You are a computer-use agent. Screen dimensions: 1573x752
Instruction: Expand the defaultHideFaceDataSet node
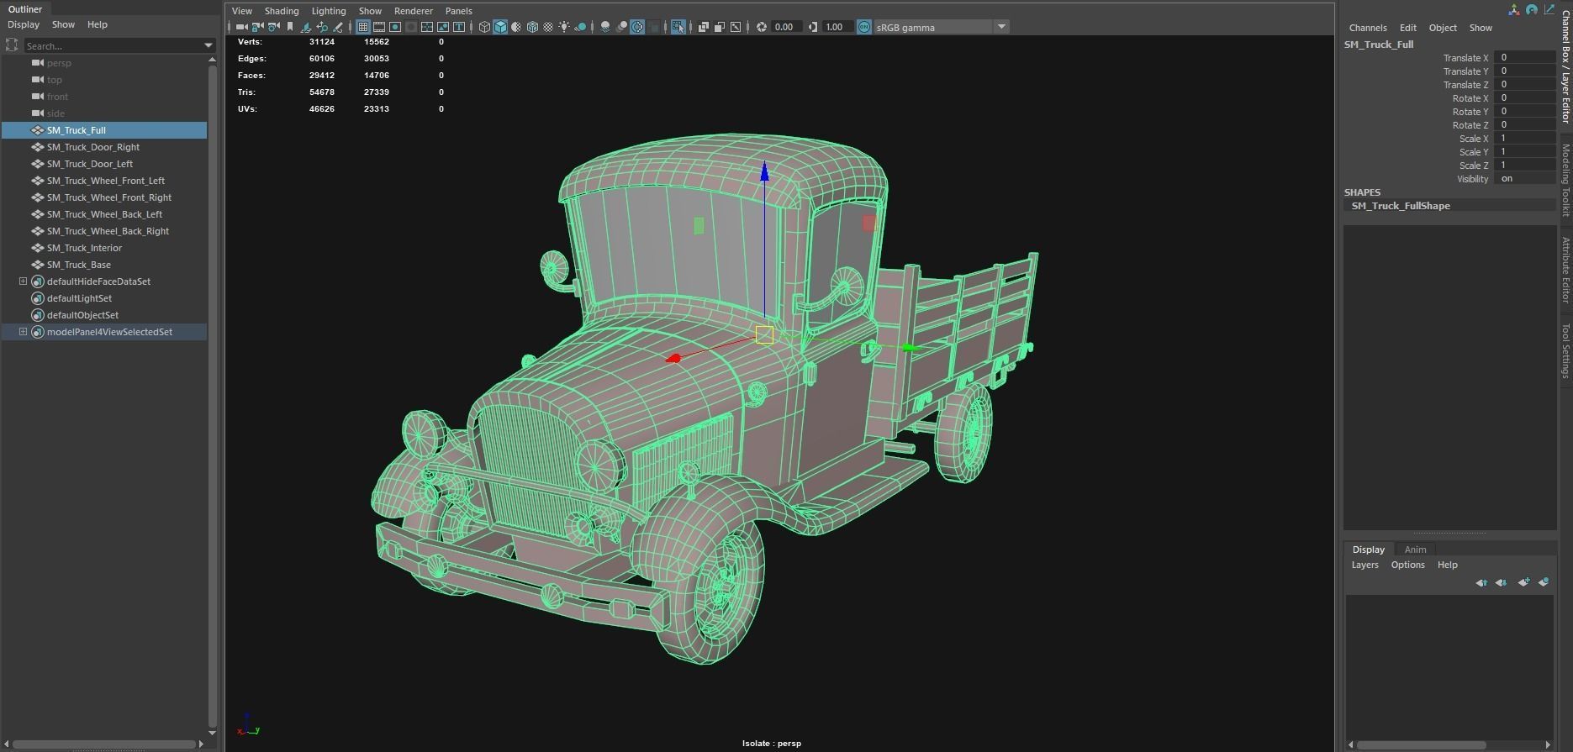click(23, 281)
